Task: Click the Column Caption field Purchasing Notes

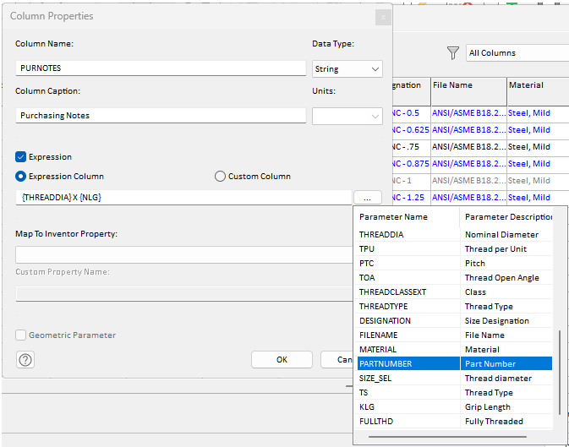Action: [x=161, y=116]
